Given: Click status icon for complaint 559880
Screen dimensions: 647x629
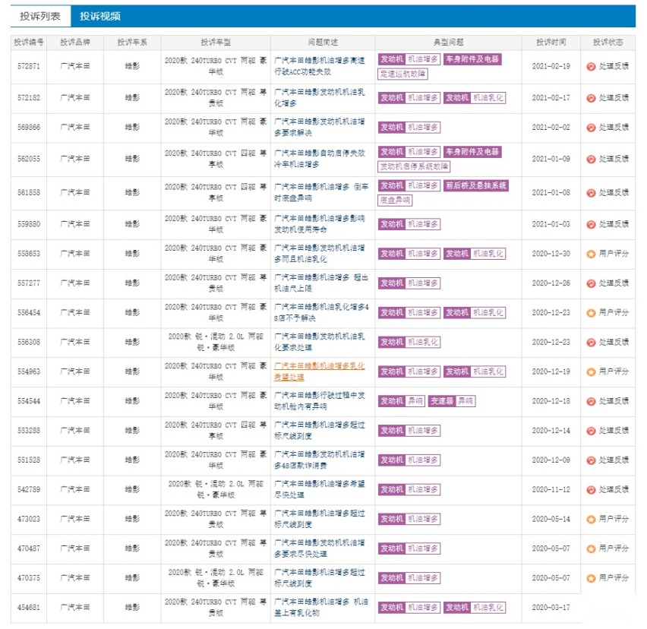Looking at the screenshot, I should (x=591, y=225).
